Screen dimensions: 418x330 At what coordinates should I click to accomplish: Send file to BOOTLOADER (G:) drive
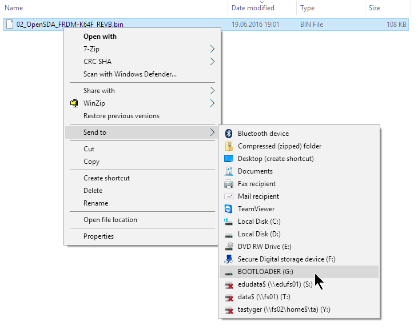coord(265,272)
